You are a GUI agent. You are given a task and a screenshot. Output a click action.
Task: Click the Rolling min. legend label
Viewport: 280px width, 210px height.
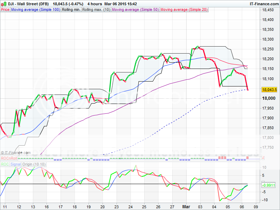[71, 10]
